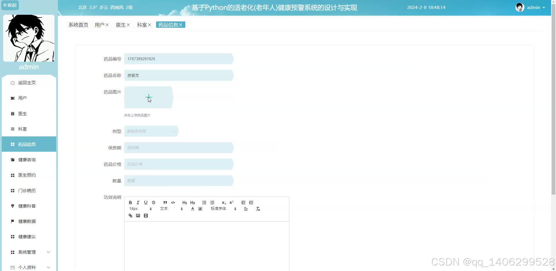Close the 科室 tab
This screenshot has height=271, width=556.
coord(149,25)
